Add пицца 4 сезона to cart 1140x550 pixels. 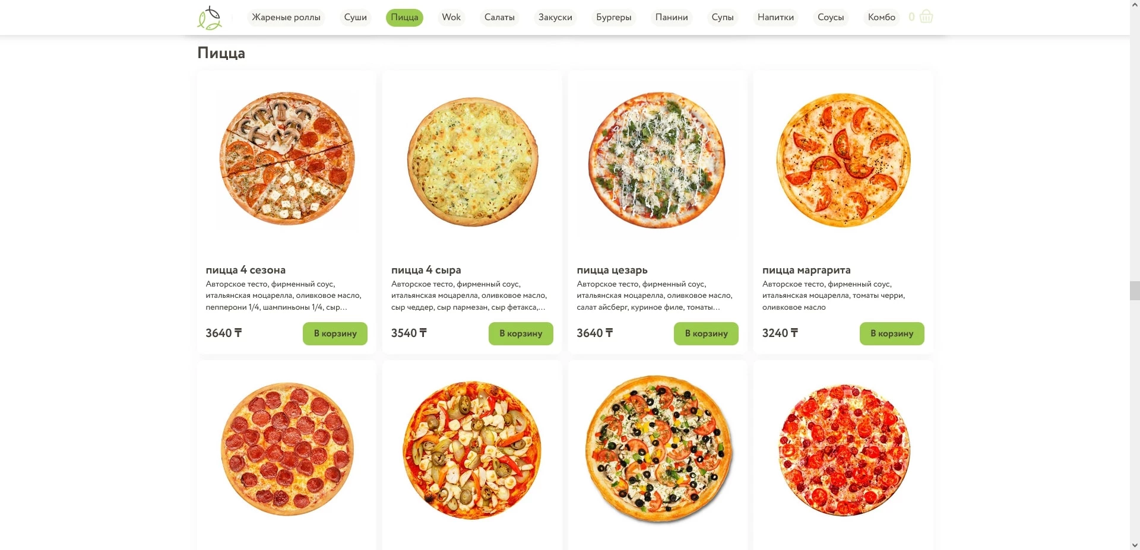(x=335, y=333)
